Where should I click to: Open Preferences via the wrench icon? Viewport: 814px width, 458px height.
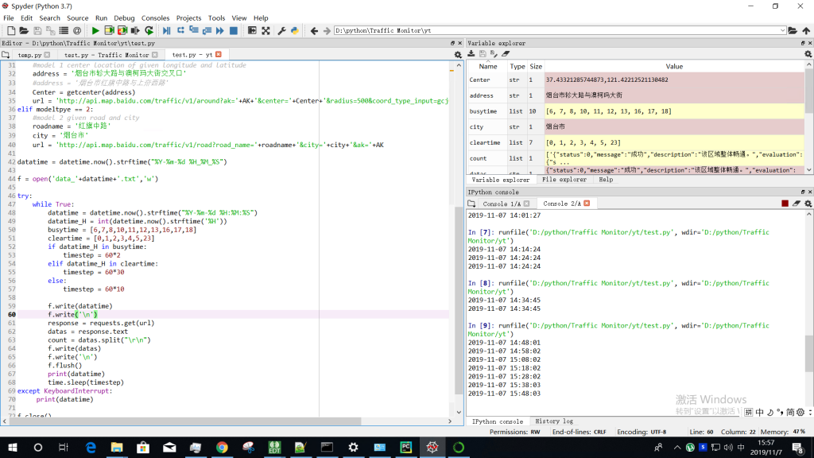pos(281,31)
